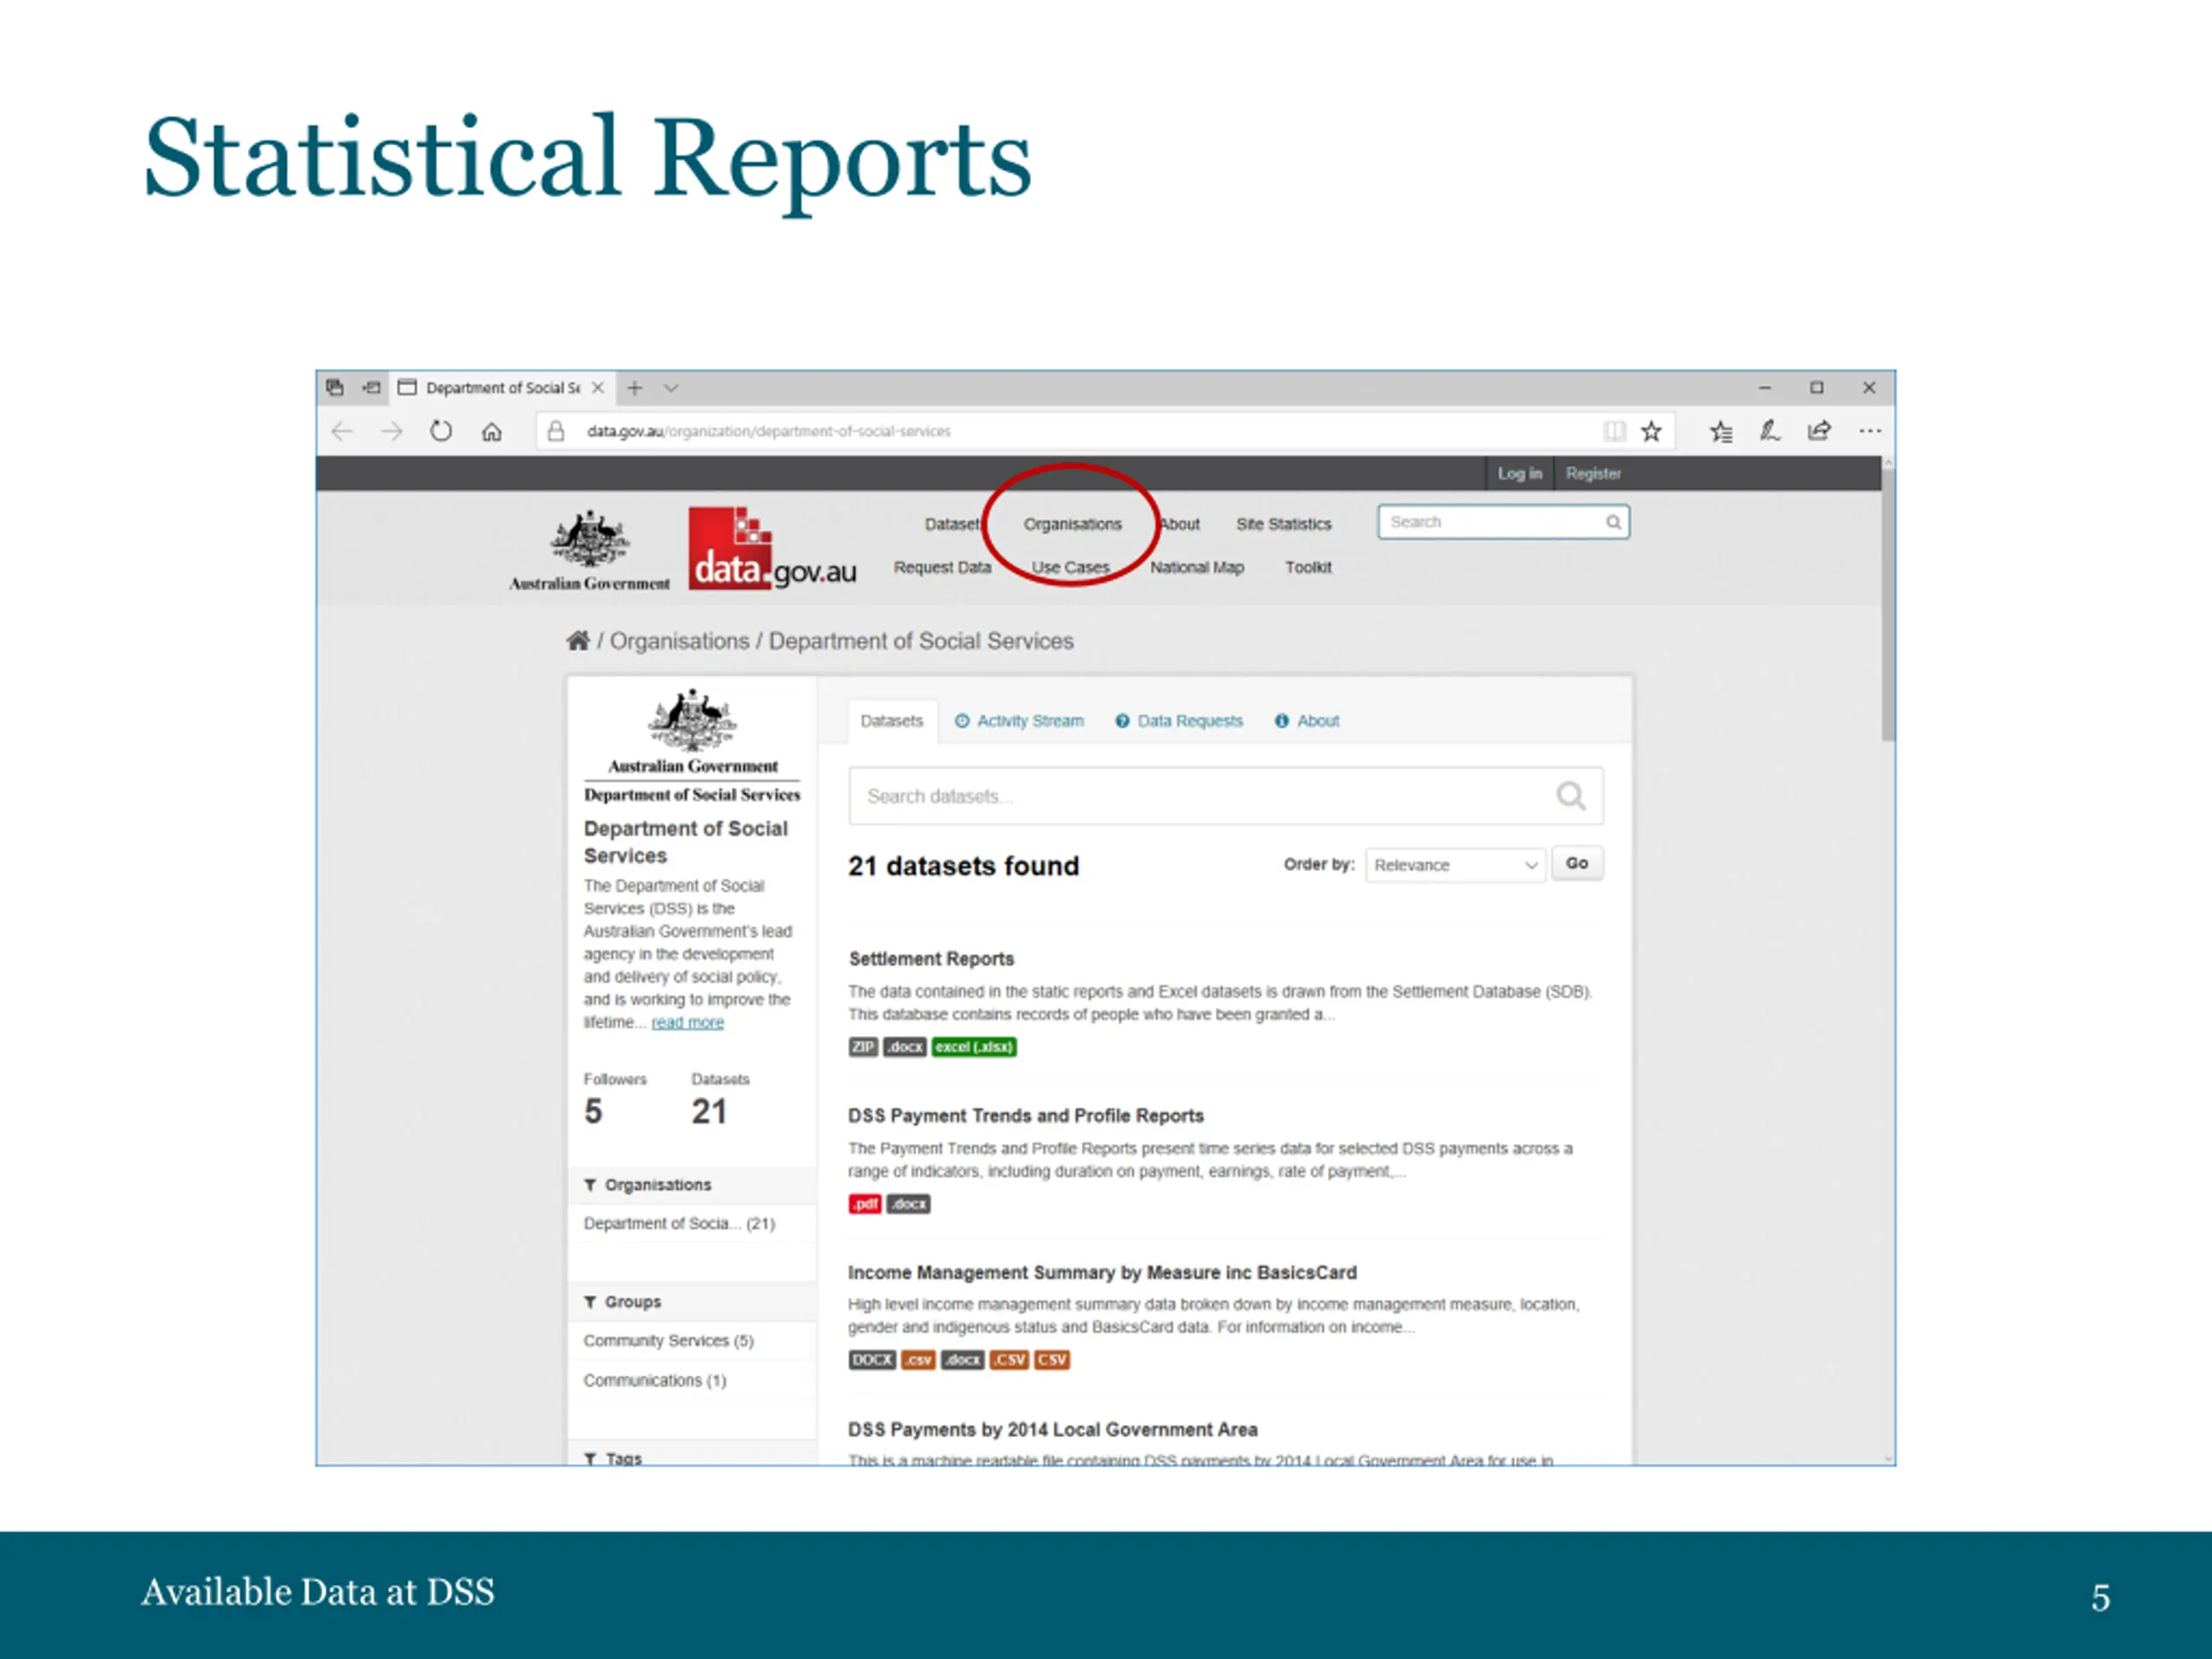Open the Order by Relevance dropdown
This screenshot has height=1659, width=2212.
click(1455, 865)
